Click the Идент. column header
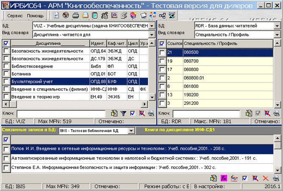Image resolution: width=283 pixels, height=191 pixels. click(98, 44)
